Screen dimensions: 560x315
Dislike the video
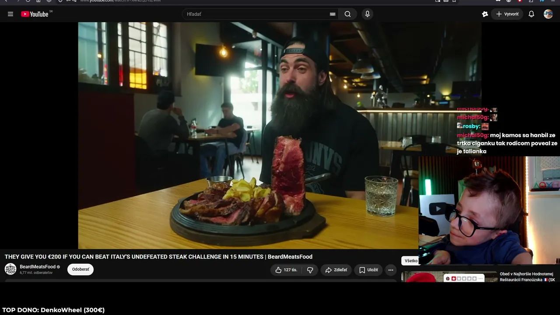point(310,270)
